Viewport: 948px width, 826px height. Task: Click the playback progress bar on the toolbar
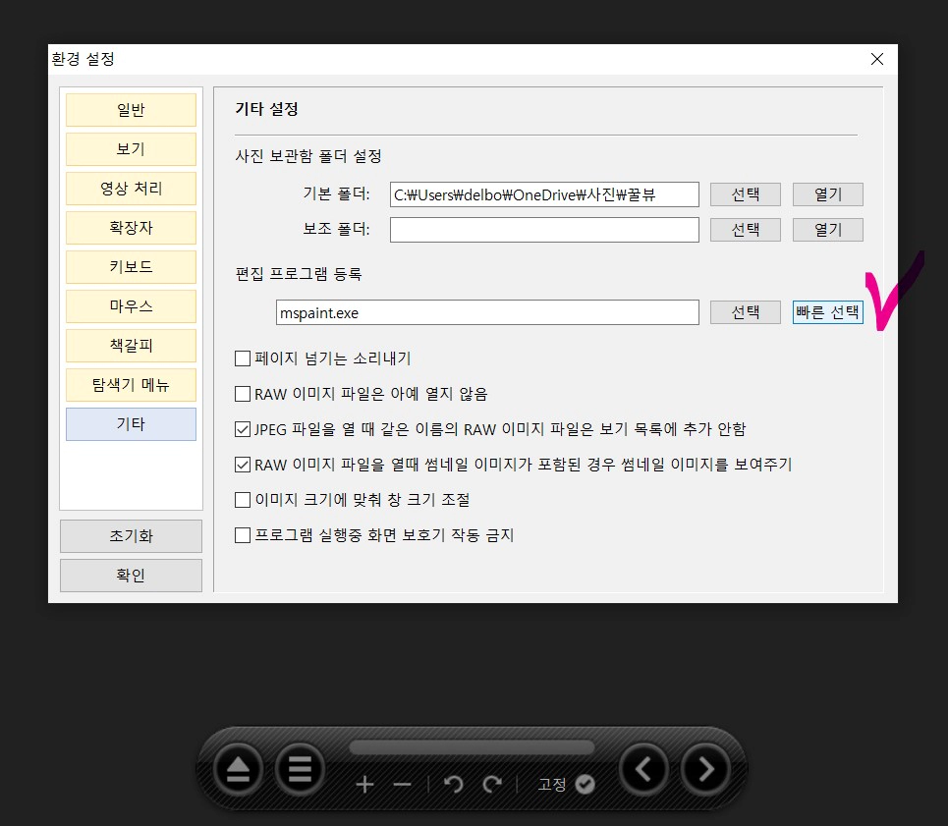tap(472, 746)
